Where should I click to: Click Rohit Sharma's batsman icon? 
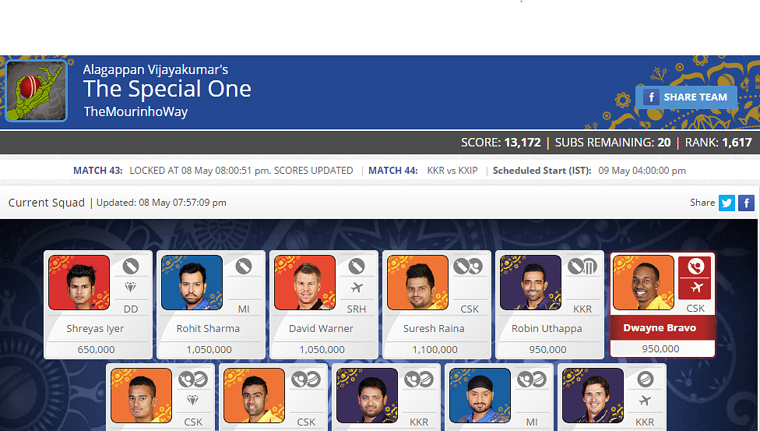point(244,266)
